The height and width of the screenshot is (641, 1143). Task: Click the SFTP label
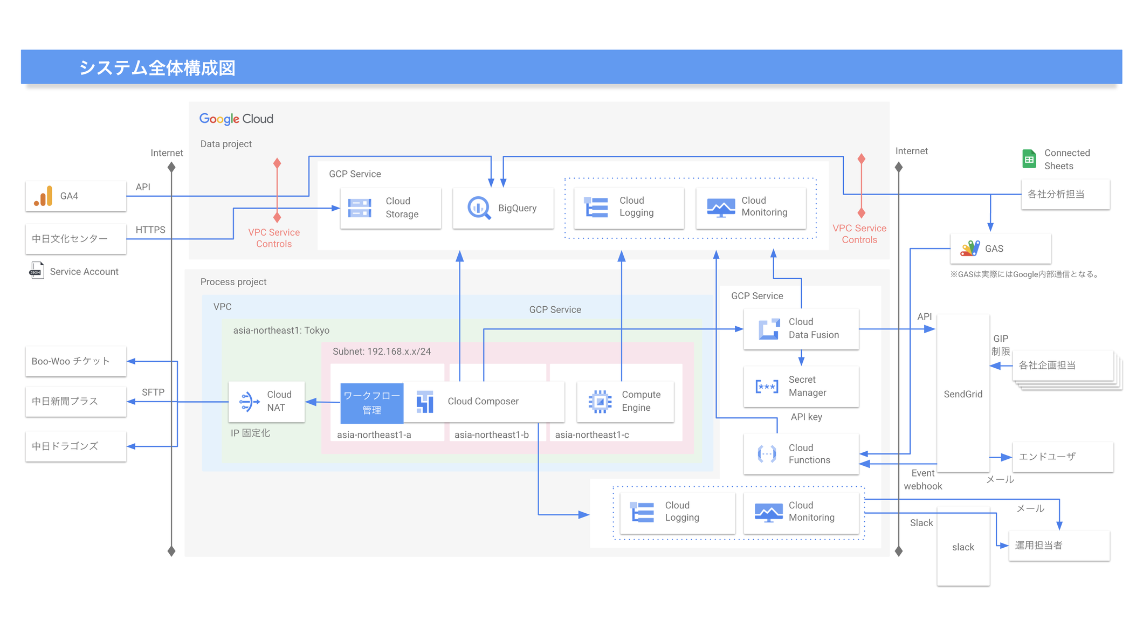coord(153,392)
